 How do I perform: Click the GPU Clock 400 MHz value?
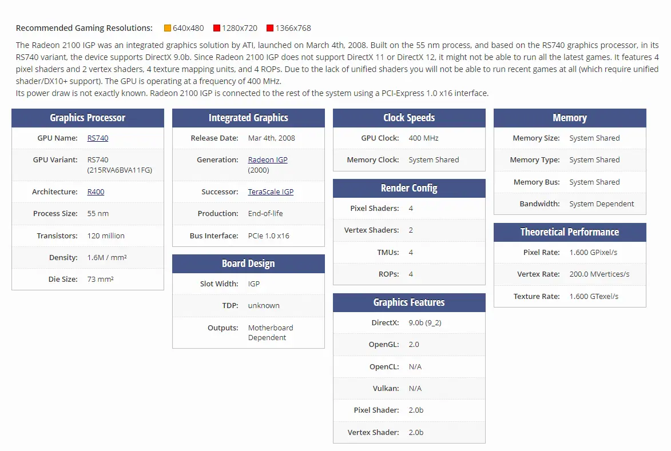423,138
